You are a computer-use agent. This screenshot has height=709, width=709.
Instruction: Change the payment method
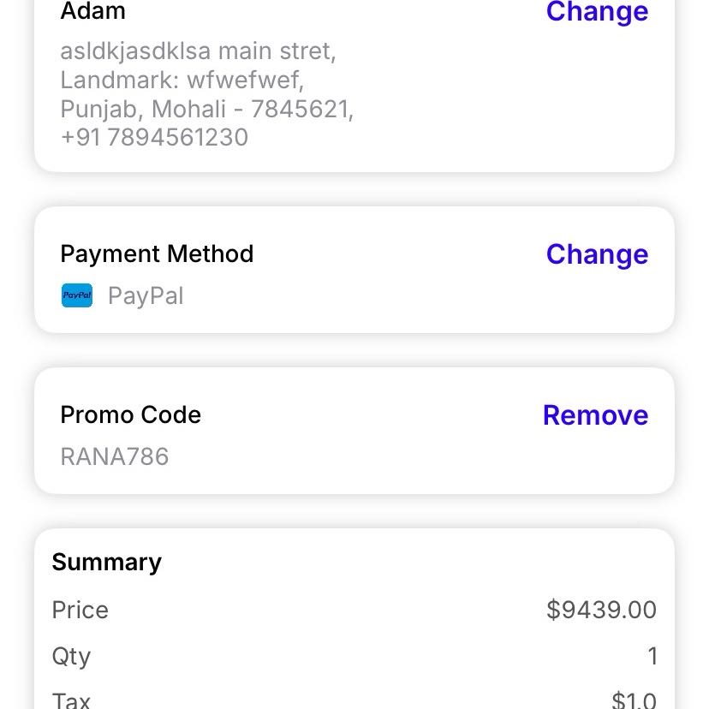[597, 254]
